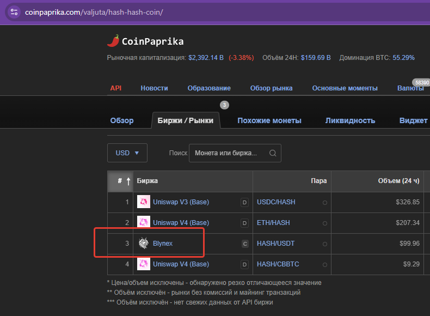Click the $207.34 volume cell
Viewport: 430px width, 316px height.
pos(408,223)
